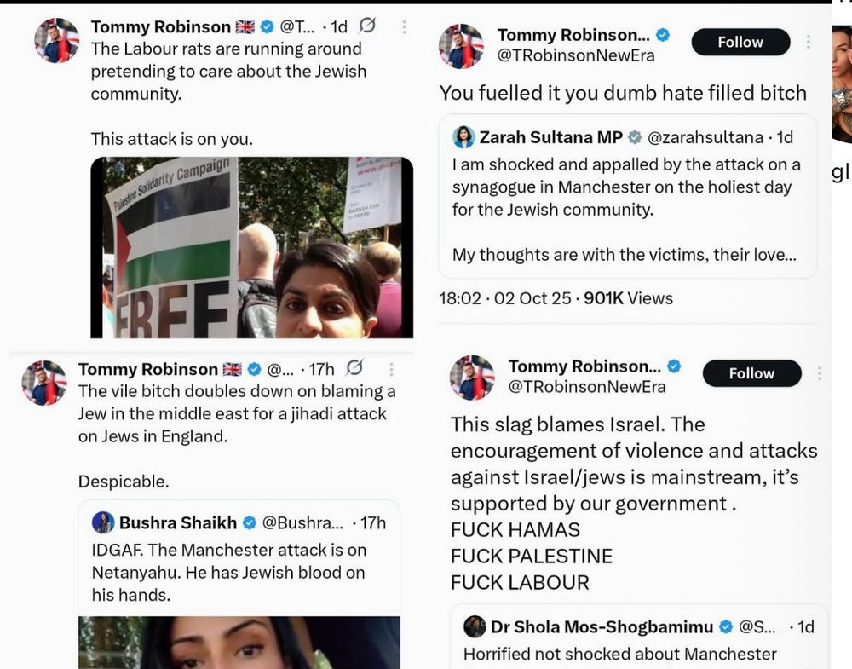Image resolution: width=852 pixels, height=669 pixels.
Task: Click the Bushra Shaikh avatar in the quoted tweet
Action: pyautogui.click(x=103, y=522)
